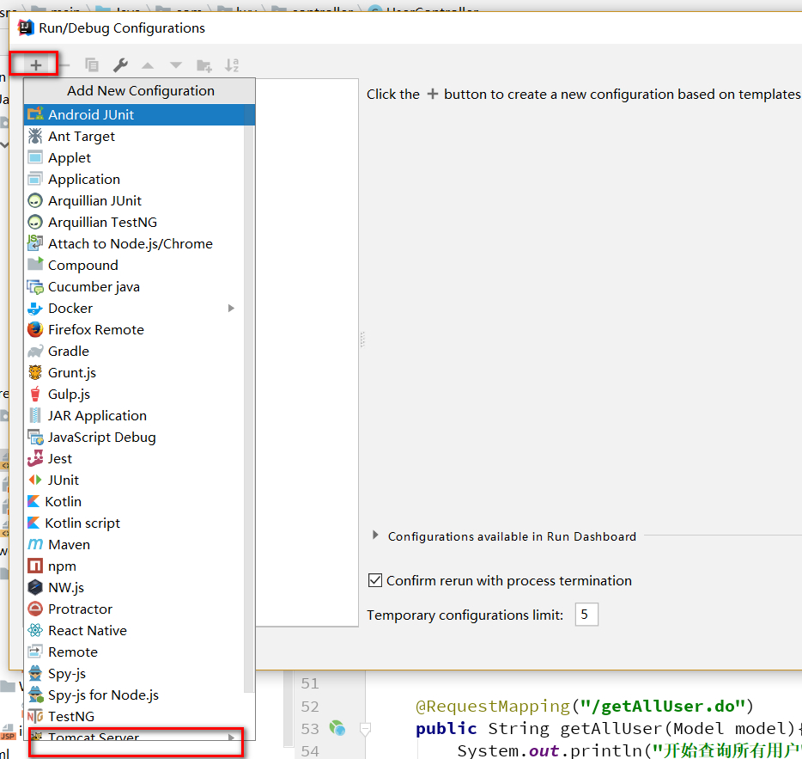Open Edit Templates wrench icon
This screenshot has height=759, width=802.
pos(120,65)
